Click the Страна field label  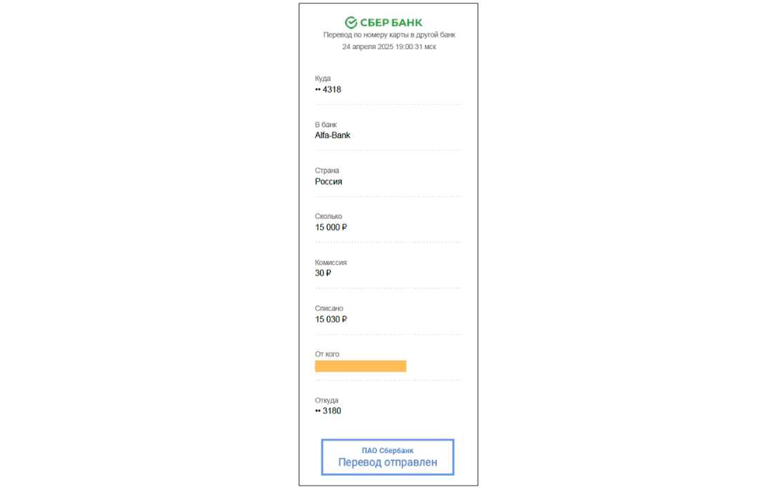click(x=326, y=171)
